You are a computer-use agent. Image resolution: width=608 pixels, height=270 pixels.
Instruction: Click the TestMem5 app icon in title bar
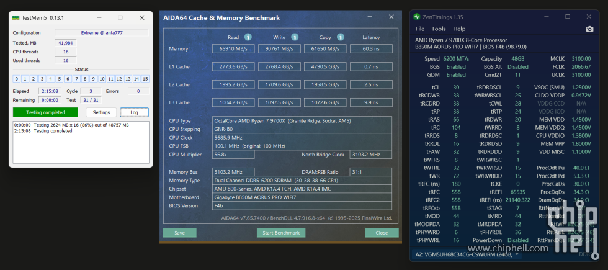click(16, 17)
